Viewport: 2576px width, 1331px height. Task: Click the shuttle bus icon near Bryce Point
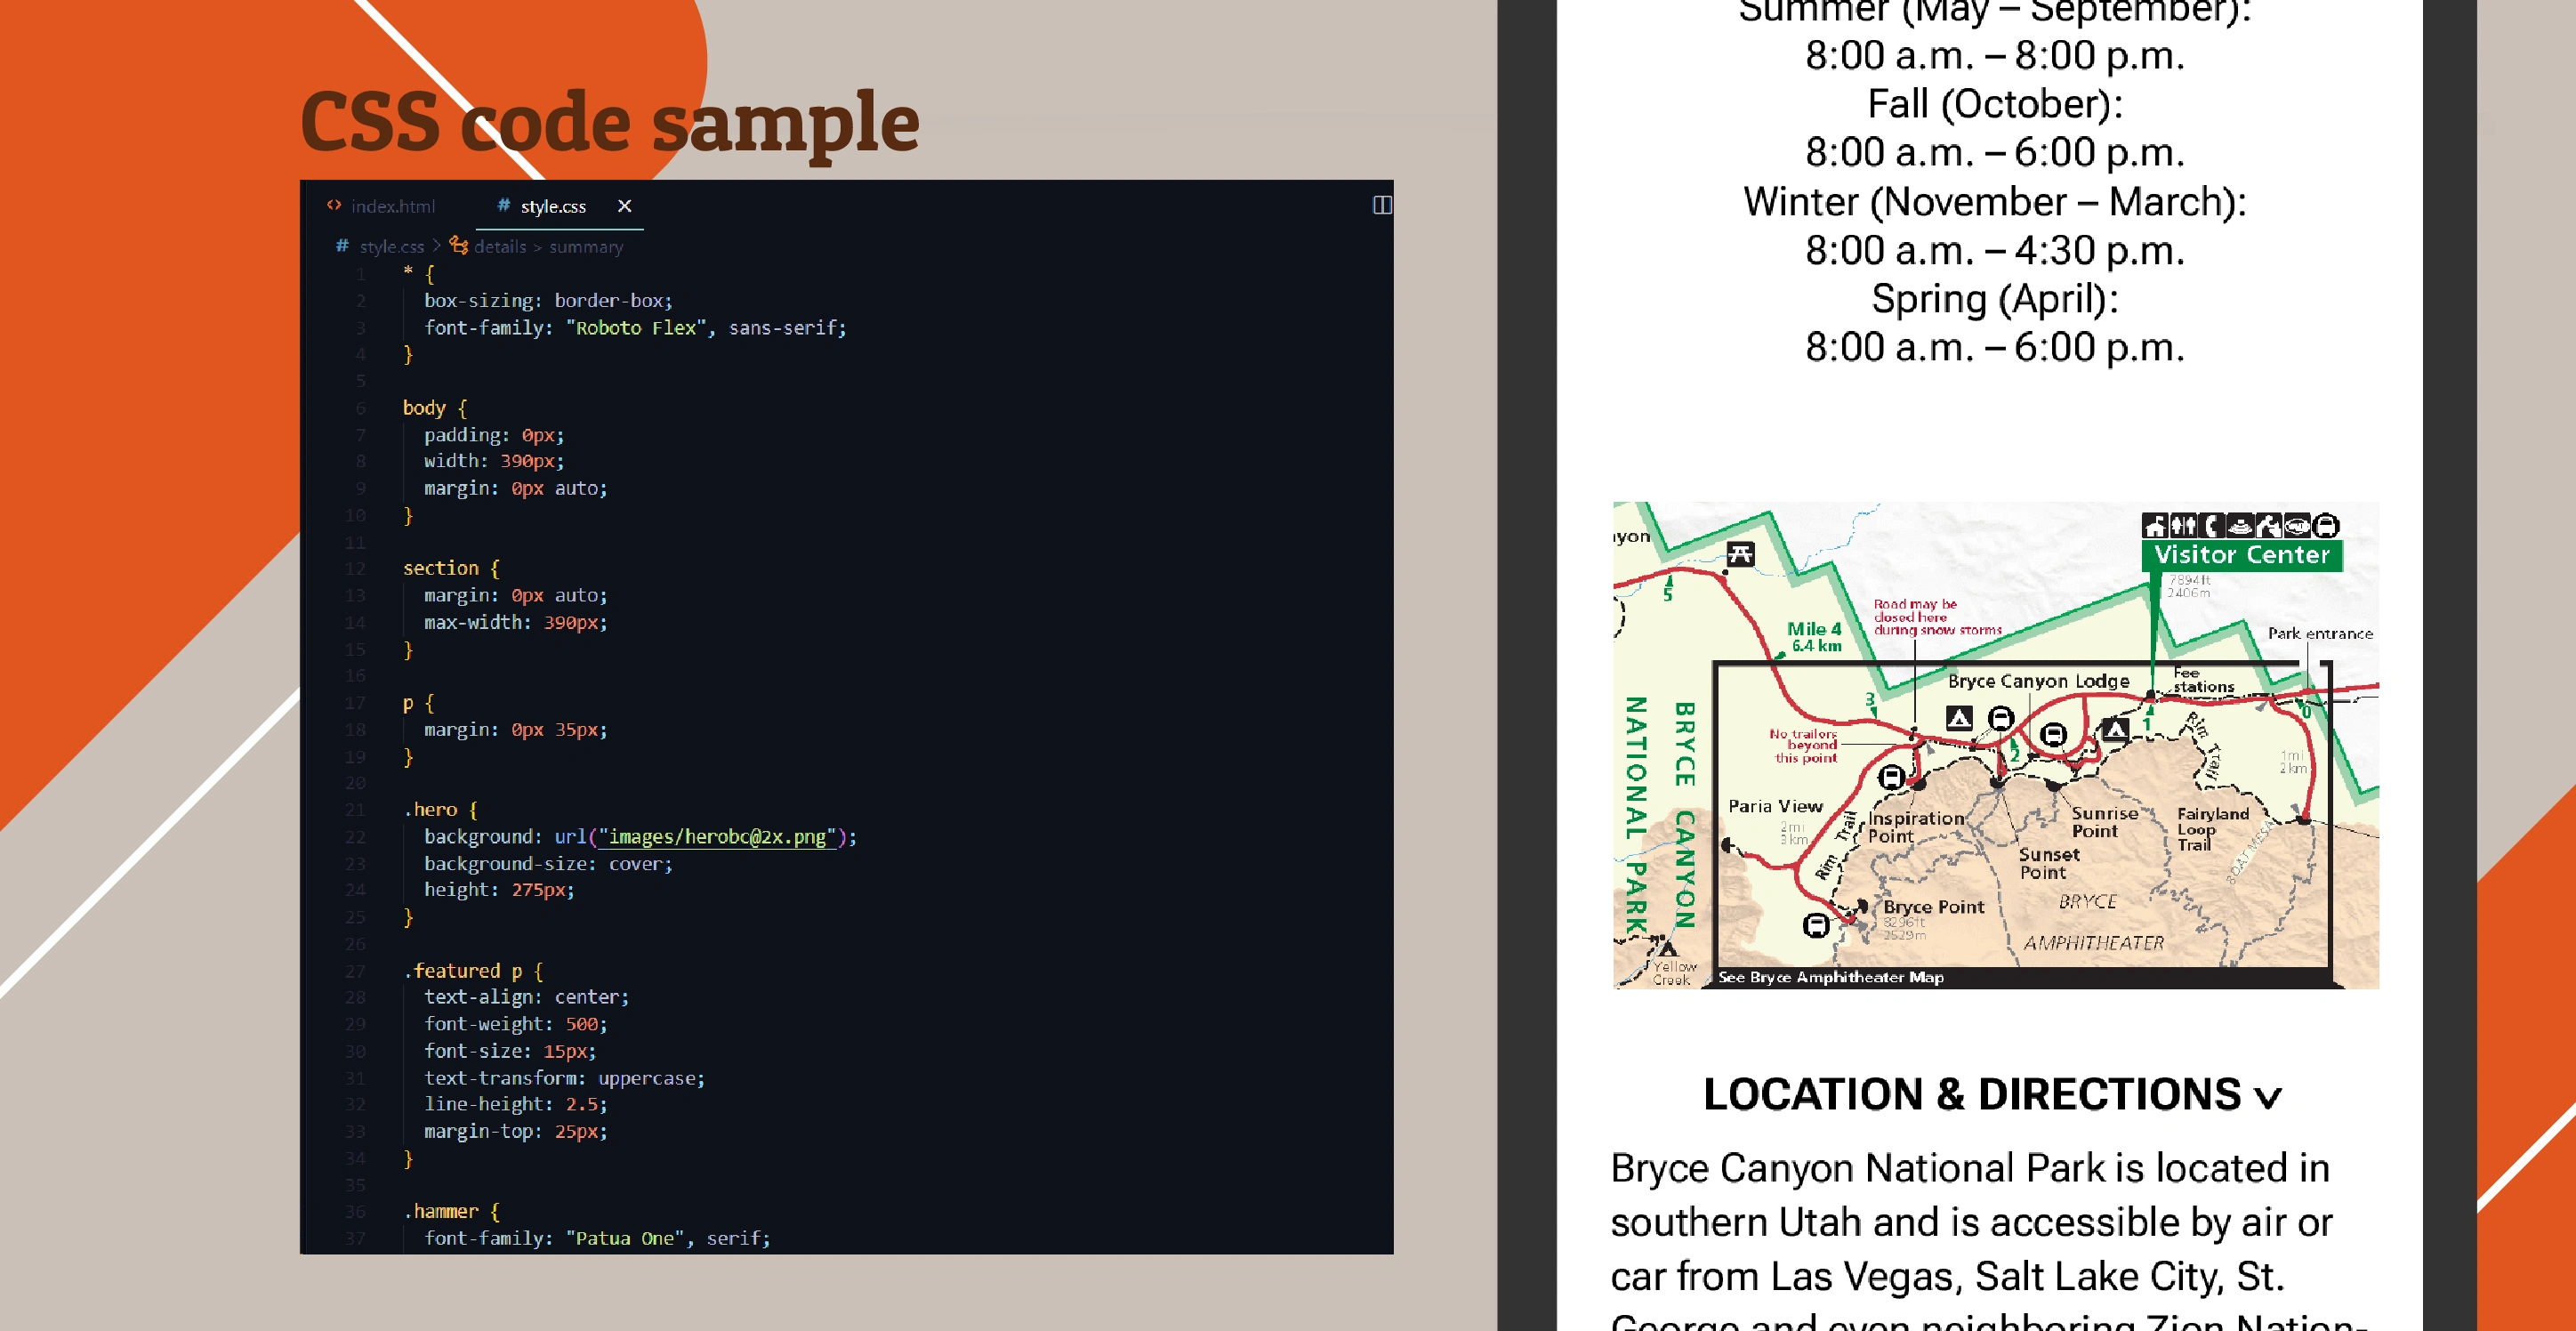coord(1816,925)
